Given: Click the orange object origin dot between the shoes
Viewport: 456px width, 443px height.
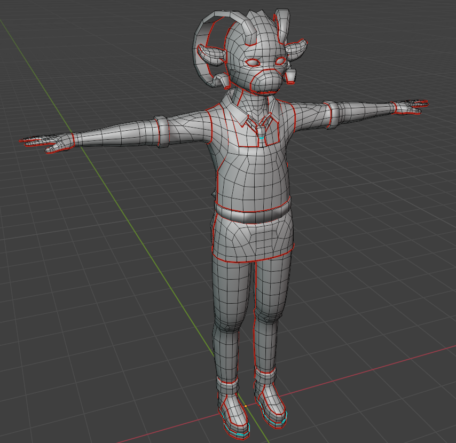Looking at the screenshot, I should pos(246,406).
